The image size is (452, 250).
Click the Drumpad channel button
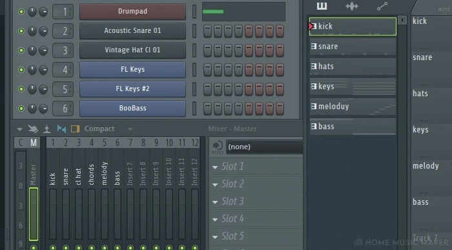pos(132,12)
